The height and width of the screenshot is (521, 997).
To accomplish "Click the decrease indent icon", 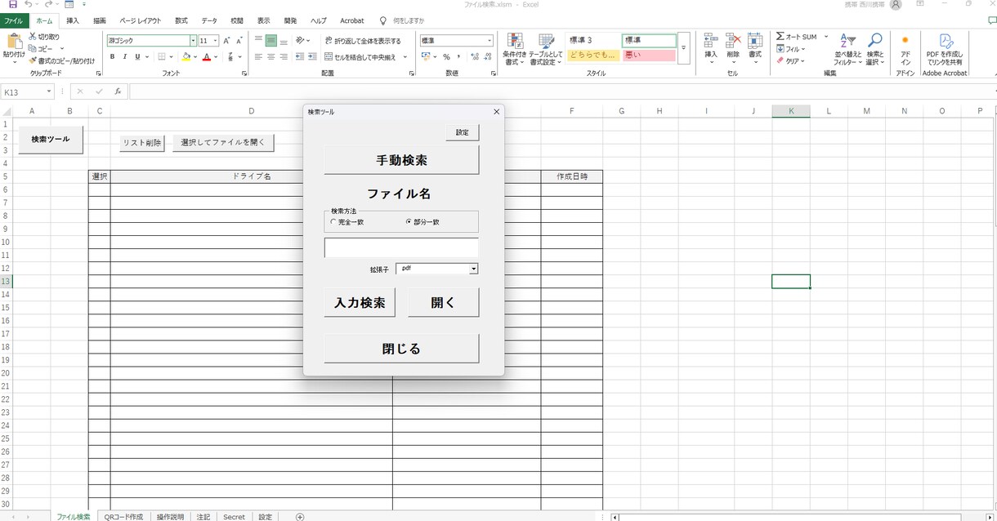I will click(299, 57).
